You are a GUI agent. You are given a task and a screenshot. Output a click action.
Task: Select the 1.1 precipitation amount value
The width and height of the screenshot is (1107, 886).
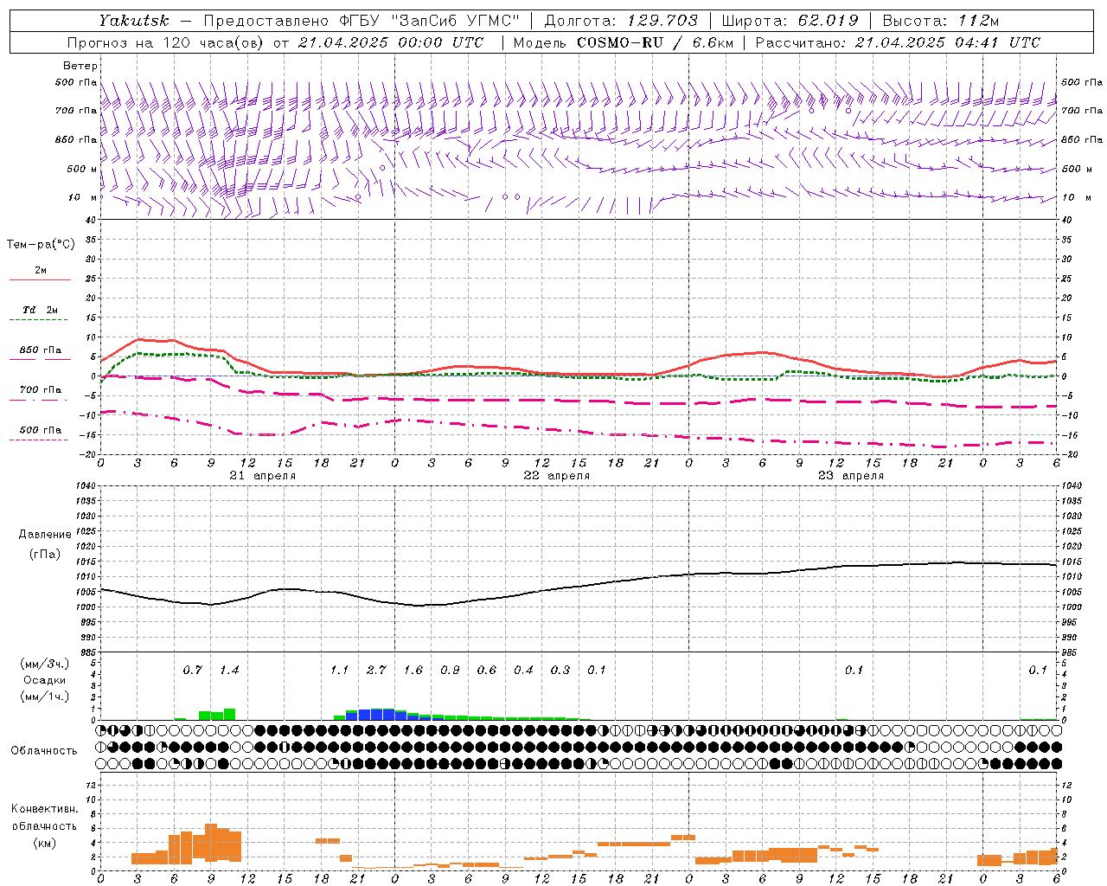point(339,670)
